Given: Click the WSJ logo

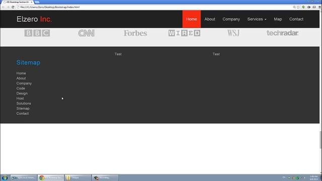Looking at the screenshot, I should (x=233, y=33).
